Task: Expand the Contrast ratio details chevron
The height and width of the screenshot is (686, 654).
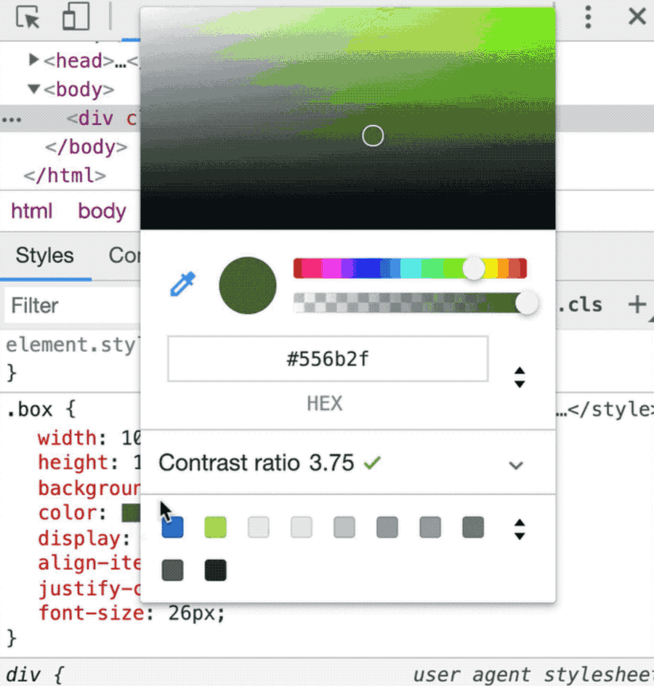Action: click(516, 465)
